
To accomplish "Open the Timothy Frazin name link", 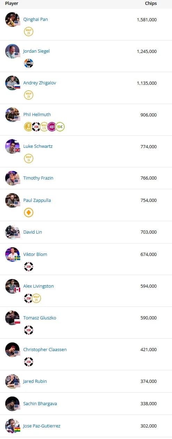I will [38, 178].
